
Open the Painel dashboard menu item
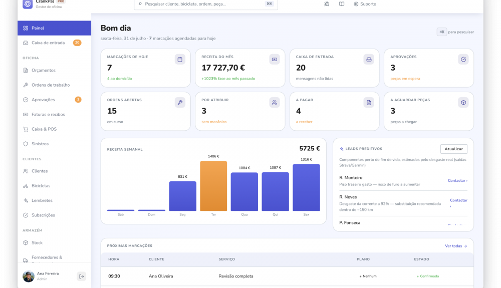coord(54,28)
